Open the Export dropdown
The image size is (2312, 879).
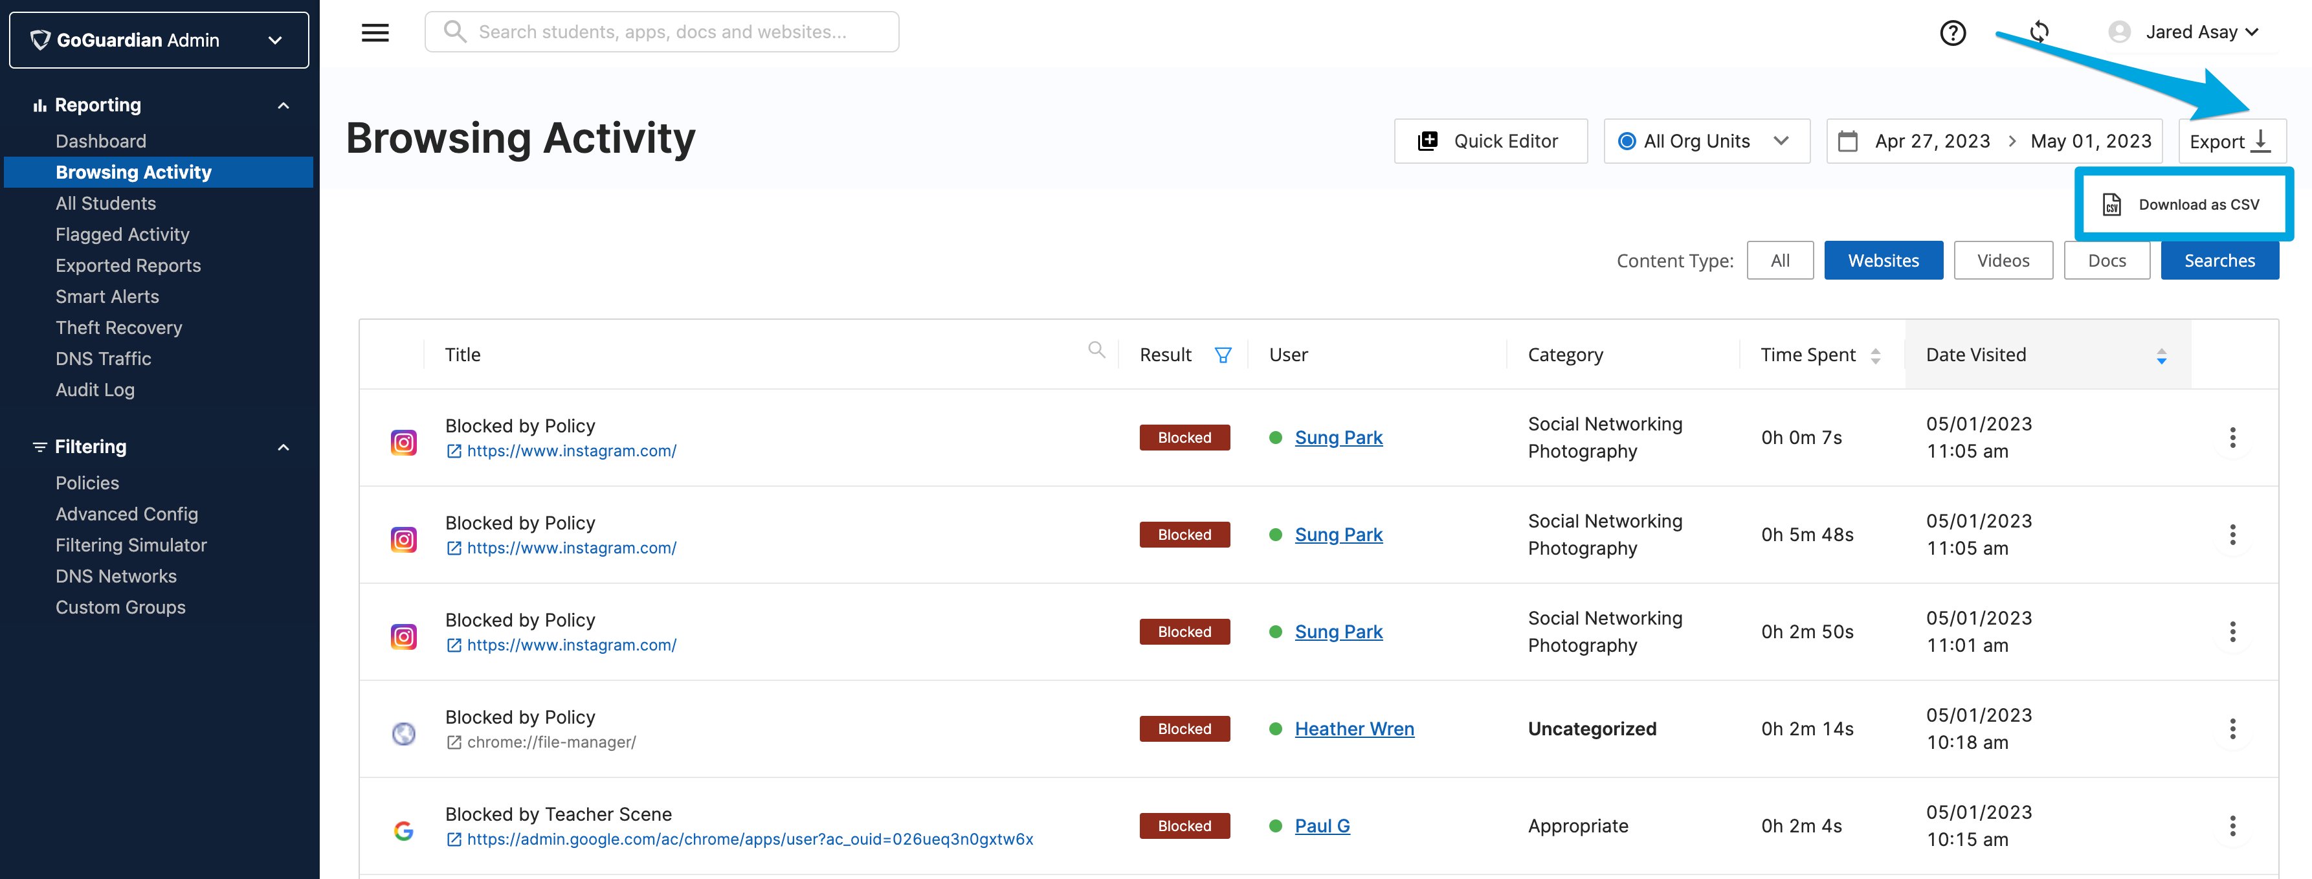click(2231, 141)
